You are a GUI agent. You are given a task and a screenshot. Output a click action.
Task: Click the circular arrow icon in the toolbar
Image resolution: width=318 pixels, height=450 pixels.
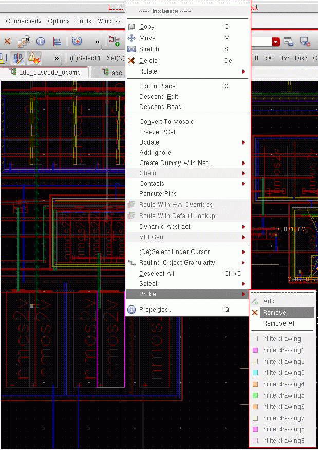[x=77, y=42]
